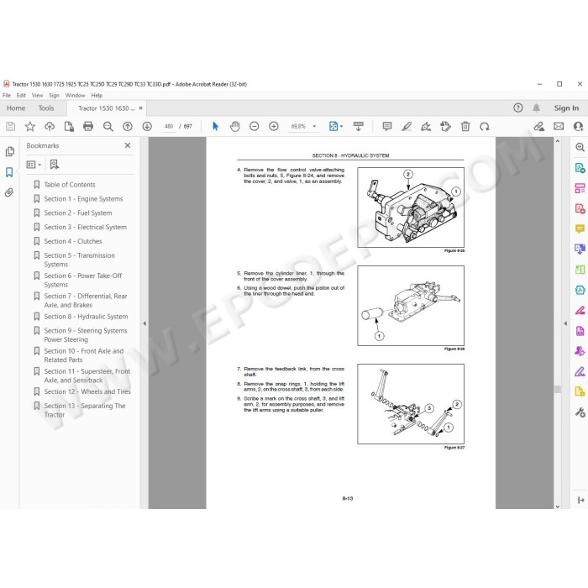Image resolution: width=588 pixels, height=588 pixels.
Task: Click the scrolling mode icon
Action: [358, 126]
